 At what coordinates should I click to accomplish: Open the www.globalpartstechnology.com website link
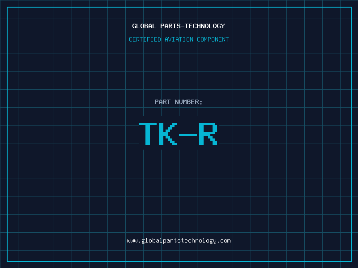(179, 241)
